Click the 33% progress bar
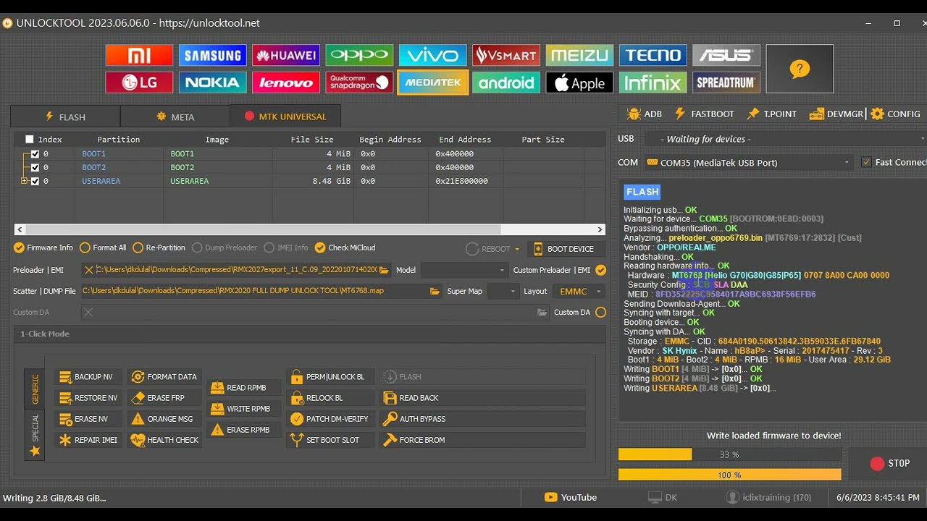 point(729,454)
